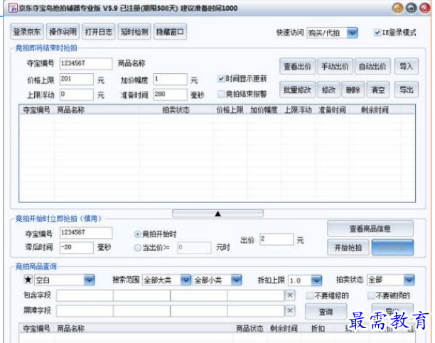Click 导出 button in top section

(x=407, y=90)
